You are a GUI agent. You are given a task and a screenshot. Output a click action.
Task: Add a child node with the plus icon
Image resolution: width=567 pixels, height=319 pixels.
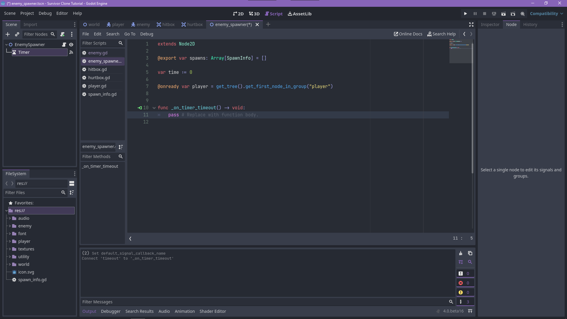(8, 34)
